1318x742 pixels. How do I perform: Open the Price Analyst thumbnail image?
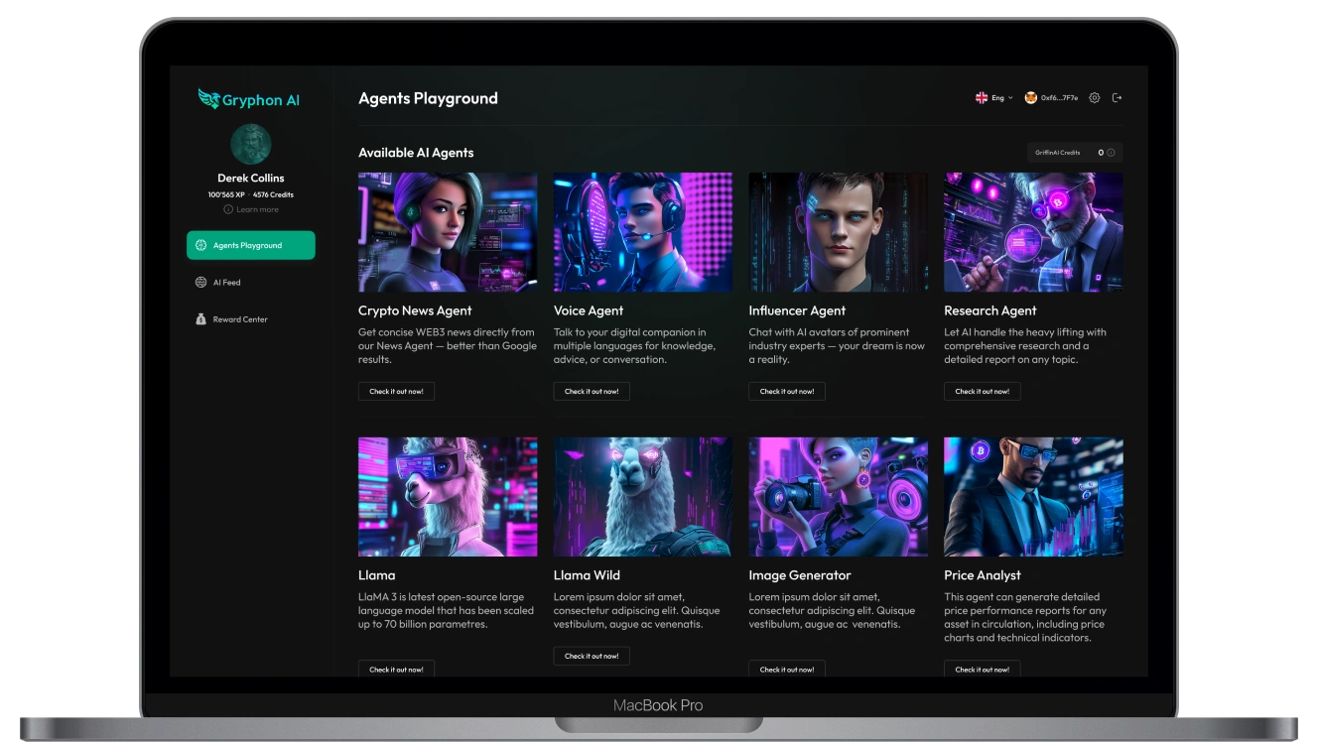[1033, 496]
